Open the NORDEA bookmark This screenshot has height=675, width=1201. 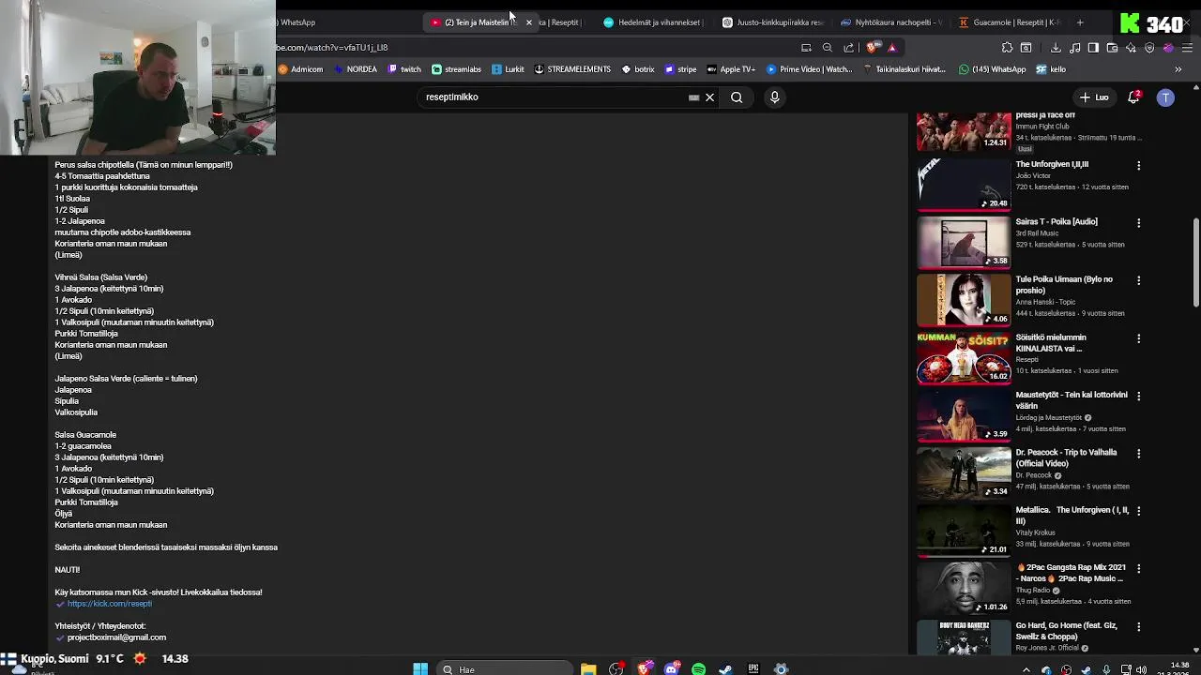[355, 69]
